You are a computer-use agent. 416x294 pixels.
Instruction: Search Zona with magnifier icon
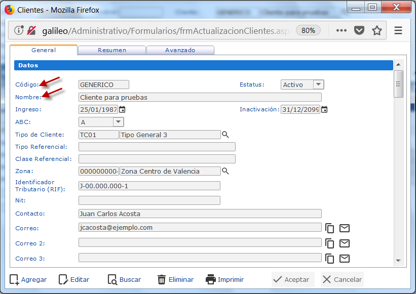click(225, 171)
